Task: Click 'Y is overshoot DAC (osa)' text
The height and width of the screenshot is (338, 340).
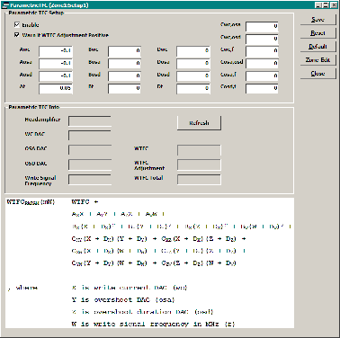Action: coord(123,299)
